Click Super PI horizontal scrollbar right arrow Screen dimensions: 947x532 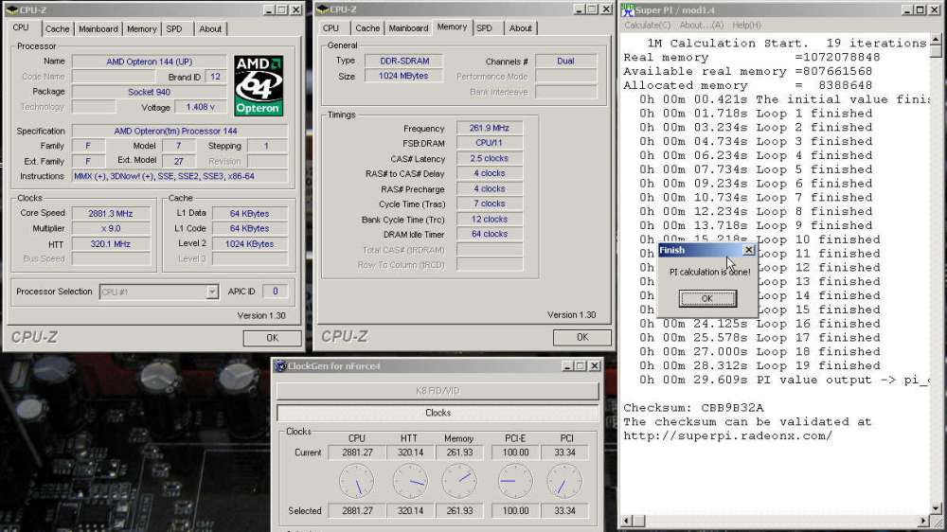click(923, 521)
